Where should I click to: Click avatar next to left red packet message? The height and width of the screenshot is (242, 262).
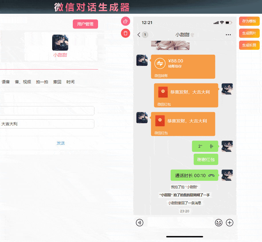(x=142, y=118)
